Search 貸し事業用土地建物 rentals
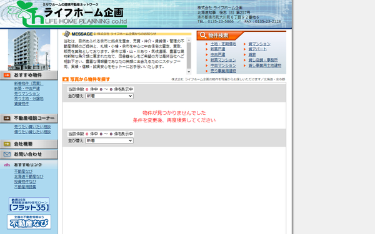This screenshot has width=375, height=234. tap(265, 66)
